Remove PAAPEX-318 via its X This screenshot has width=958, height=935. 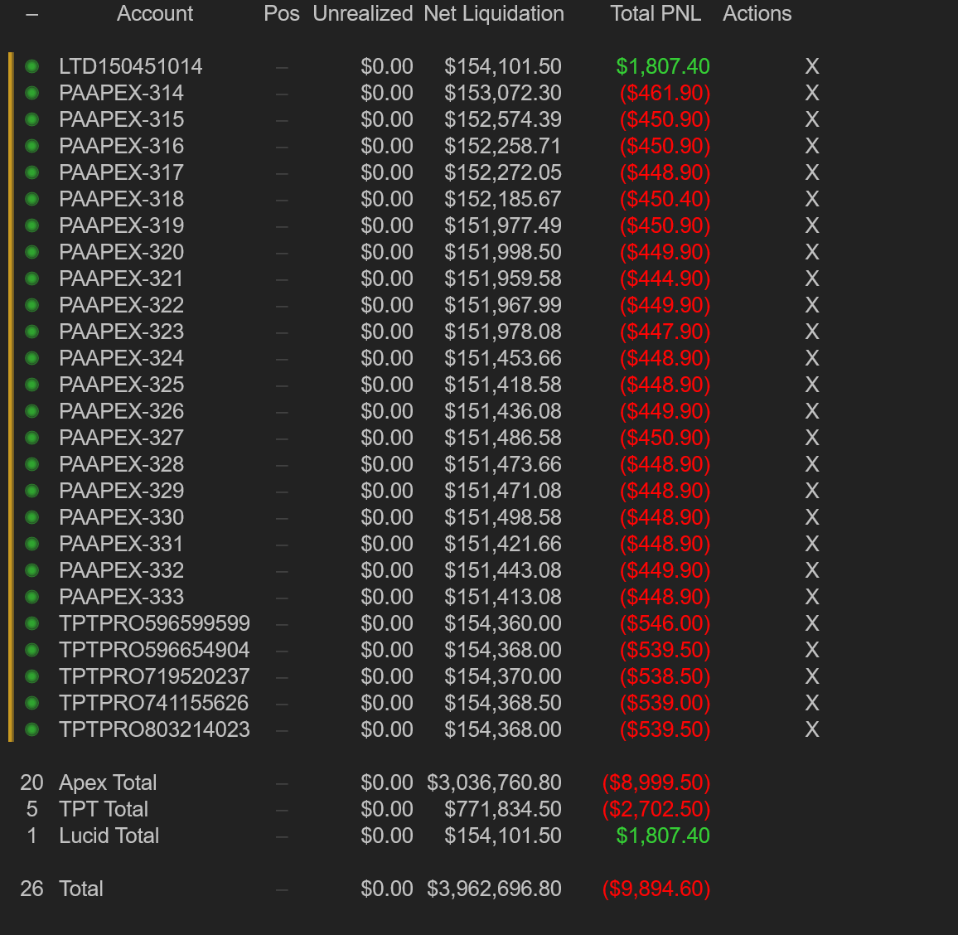(x=811, y=199)
